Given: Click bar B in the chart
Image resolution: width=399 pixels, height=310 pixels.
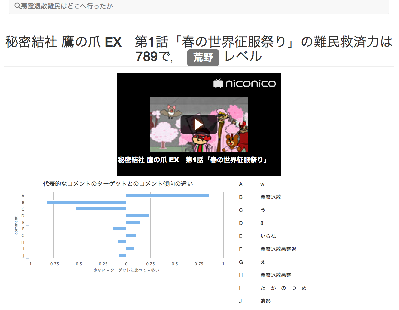Looking at the screenshot, I should [x=87, y=202].
